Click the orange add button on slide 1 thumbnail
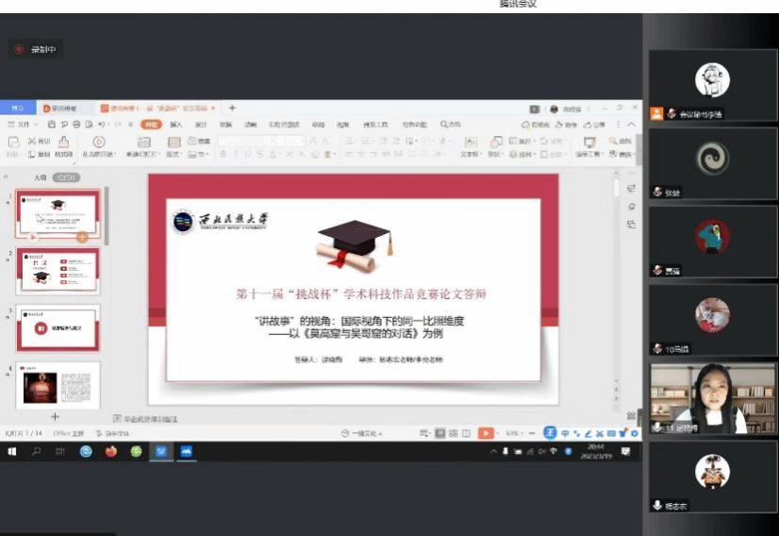Image resolution: width=779 pixels, height=536 pixels. [82, 236]
